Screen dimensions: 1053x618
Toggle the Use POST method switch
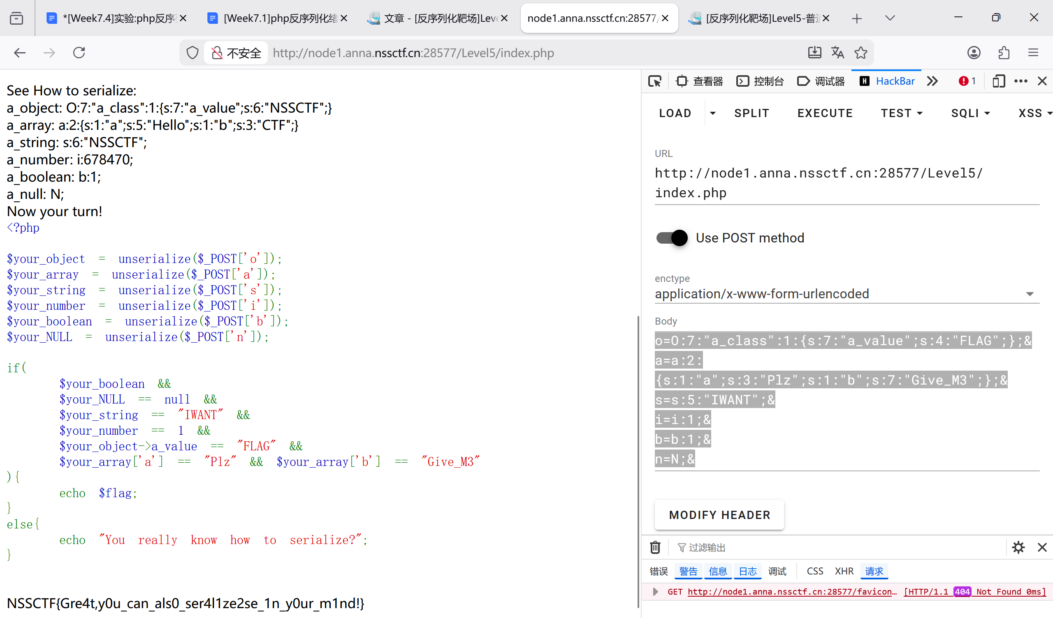click(672, 238)
